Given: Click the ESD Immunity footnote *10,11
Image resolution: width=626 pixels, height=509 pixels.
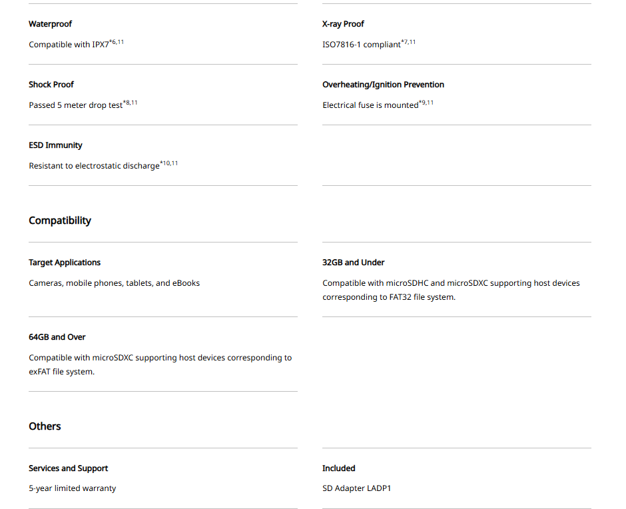Looking at the screenshot, I should 169,163.
